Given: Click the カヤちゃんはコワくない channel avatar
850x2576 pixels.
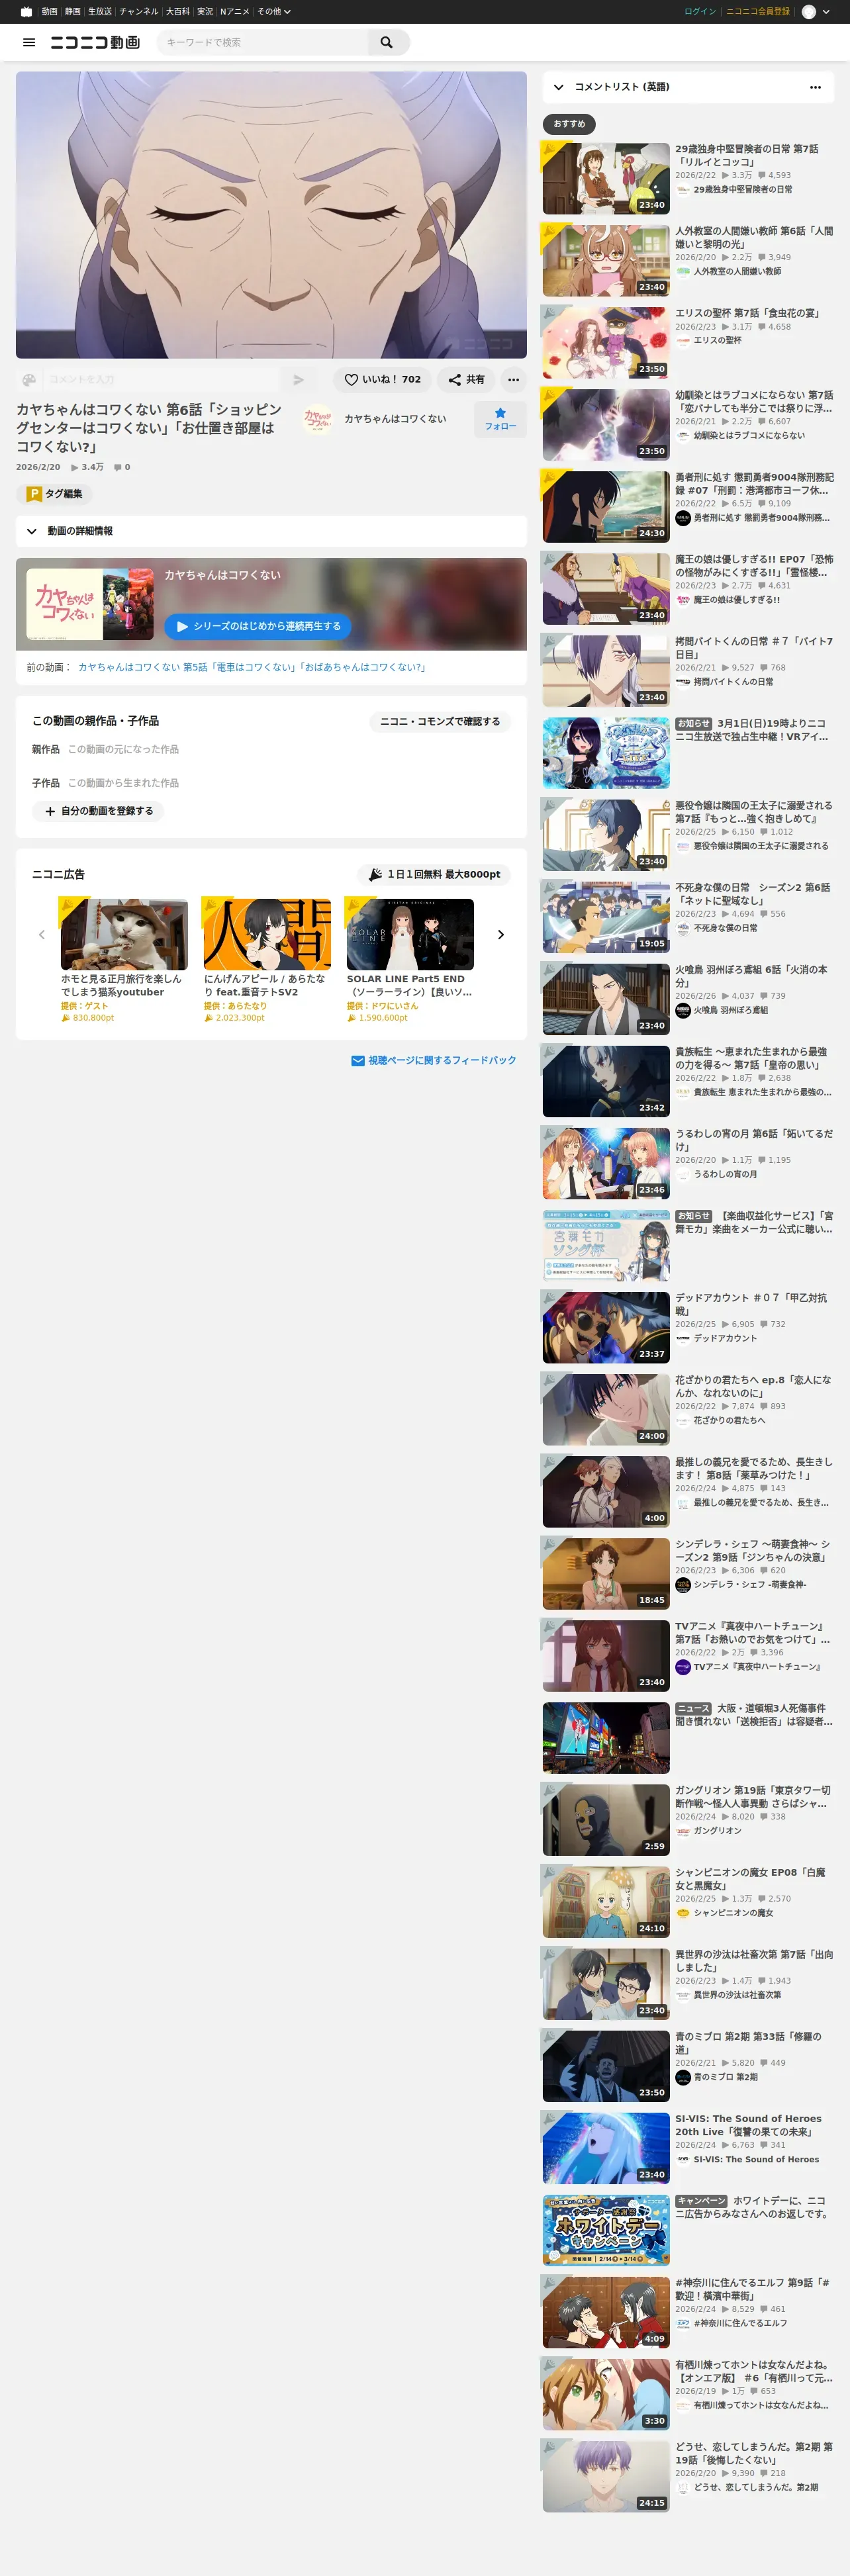Looking at the screenshot, I should 318,419.
